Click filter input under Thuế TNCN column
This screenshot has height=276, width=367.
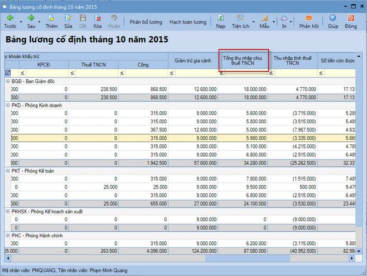pos(97,73)
